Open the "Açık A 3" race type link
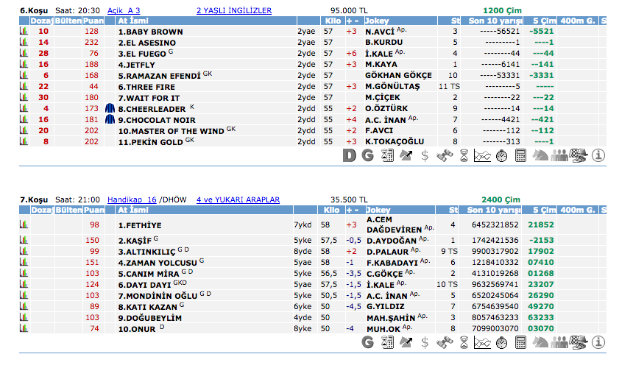Image resolution: width=633 pixels, height=368 pixels. point(124,10)
